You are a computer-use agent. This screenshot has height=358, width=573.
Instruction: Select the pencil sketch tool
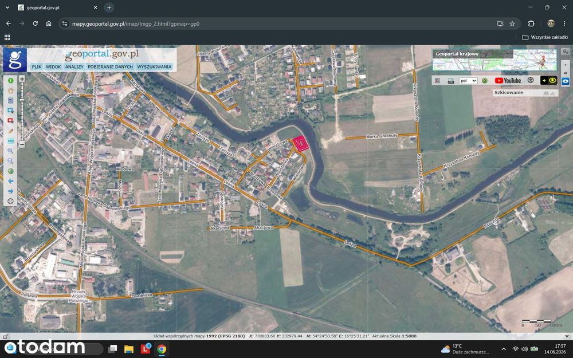pos(10,131)
